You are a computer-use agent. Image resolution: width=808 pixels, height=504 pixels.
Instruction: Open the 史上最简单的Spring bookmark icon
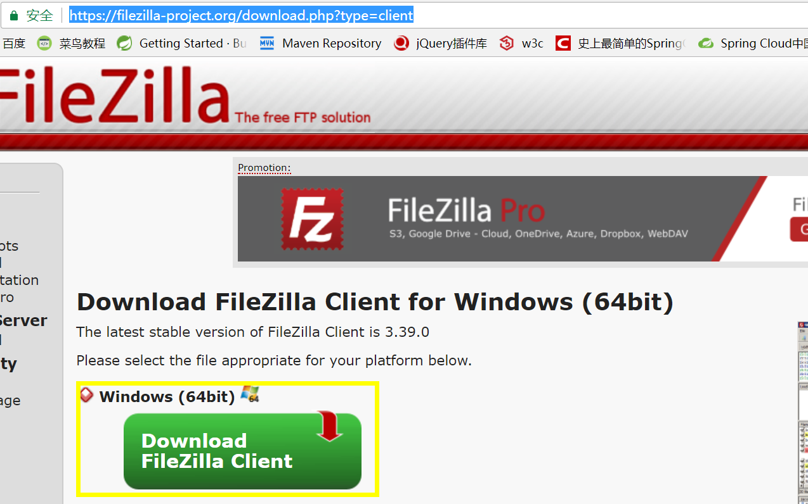[563, 43]
